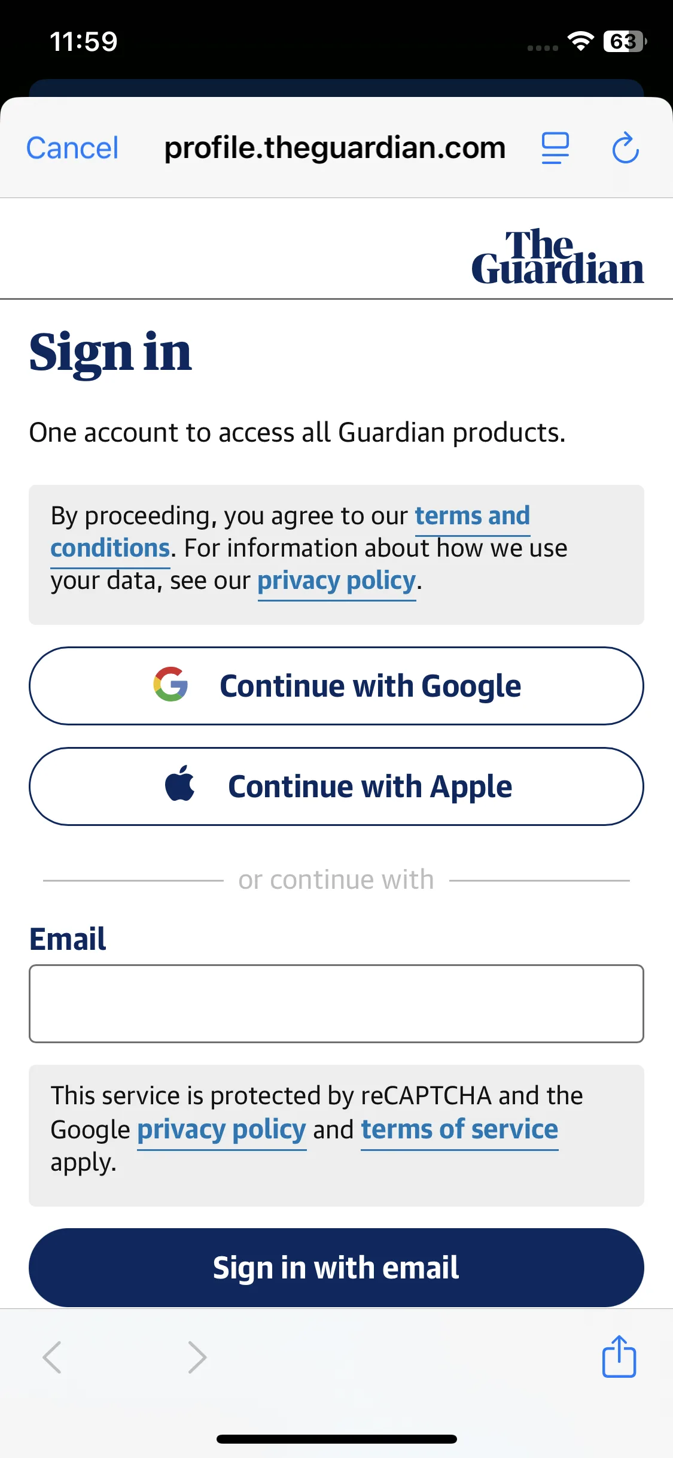Open the reader view icon
The width and height of the screenshot is (673, 1458).
coord(555,148)
